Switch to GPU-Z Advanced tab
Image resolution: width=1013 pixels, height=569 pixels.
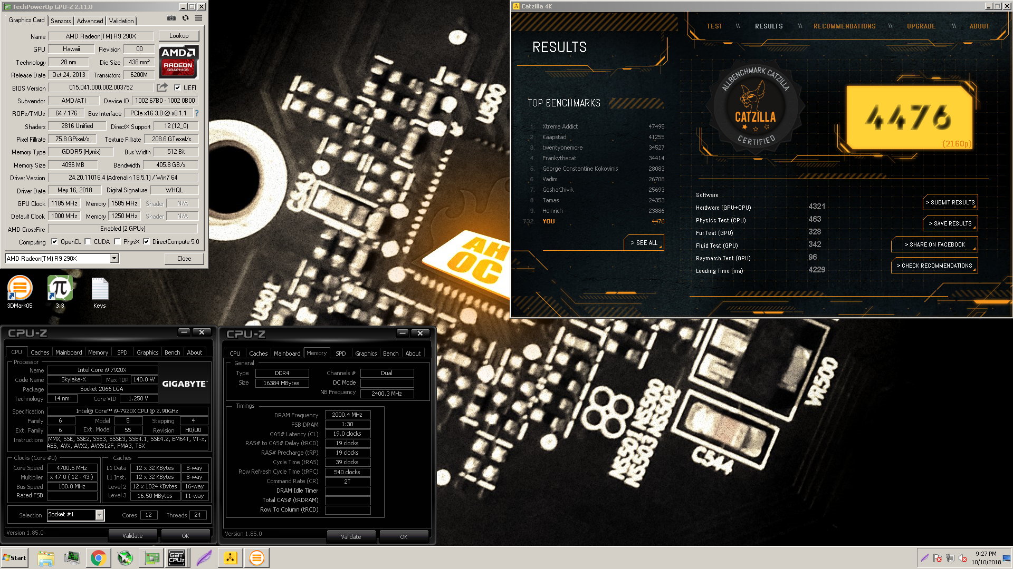tap(90, 21)
